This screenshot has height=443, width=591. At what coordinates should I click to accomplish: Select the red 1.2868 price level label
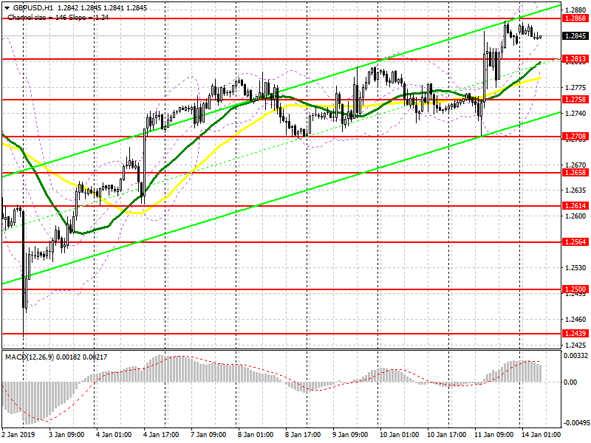(x=575, y=18)
